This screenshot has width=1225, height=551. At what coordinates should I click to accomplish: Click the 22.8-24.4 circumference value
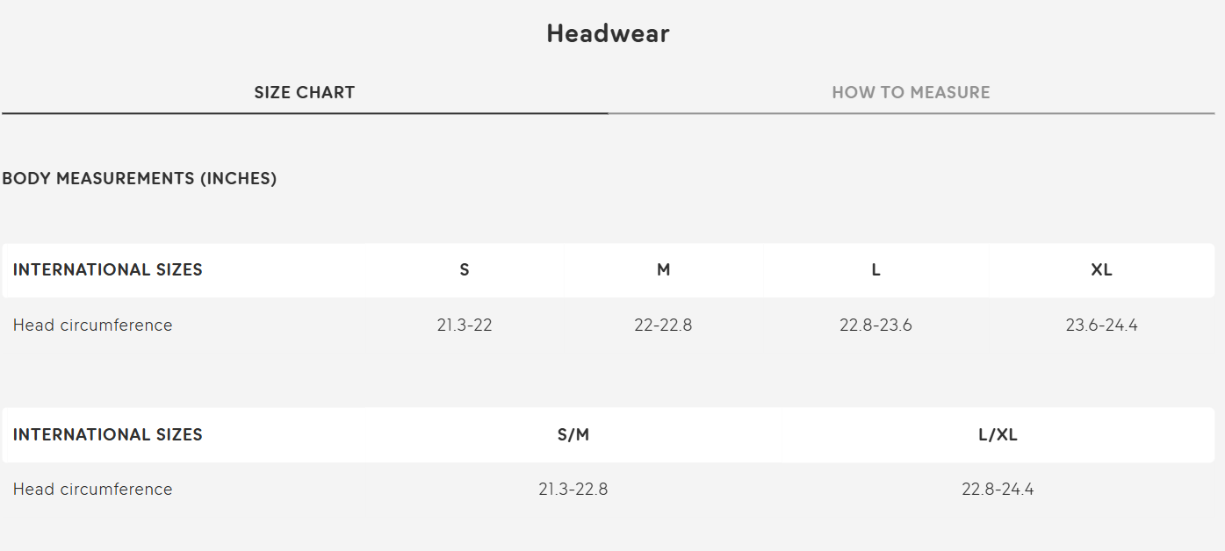tap(998, 490)
